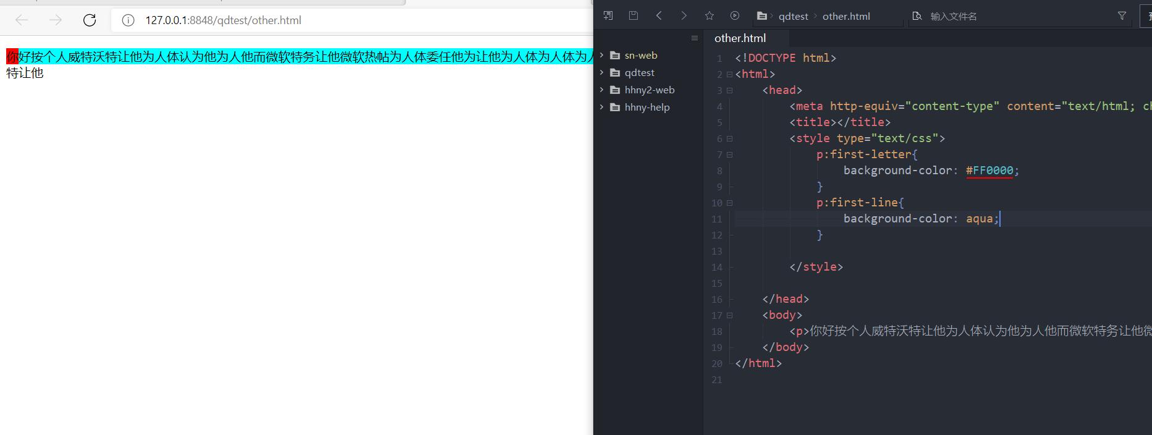Image resolution: width=1152 pixels, height=435 pixels.
Task: Expand the hhny2-web folder chevron
Action: coord(601,90)
